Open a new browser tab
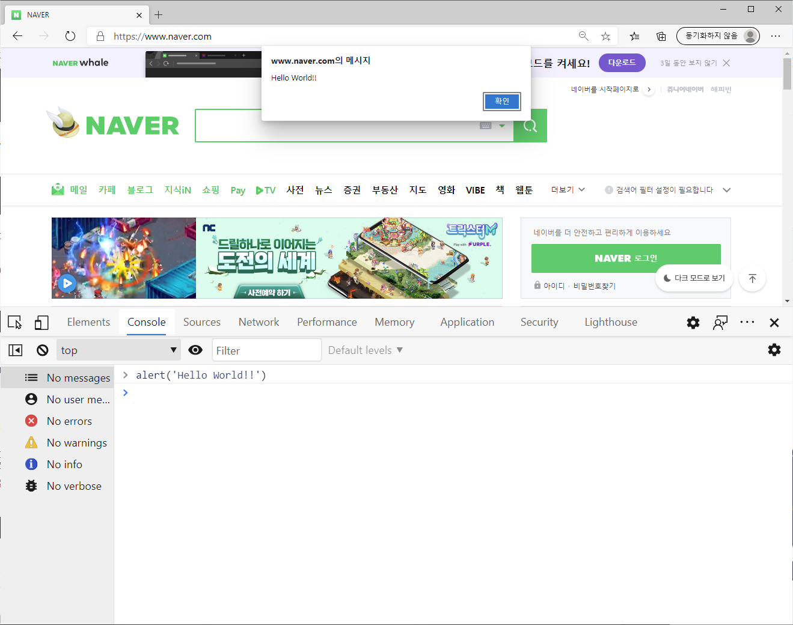Image resolution: width=793 pixels, height=625 pixels. pos(159,14)
